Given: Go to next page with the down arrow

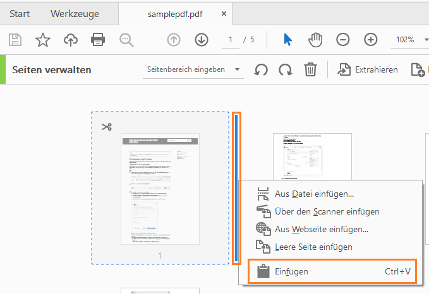Looking at the screenshot, I should (x=202, y=40).
